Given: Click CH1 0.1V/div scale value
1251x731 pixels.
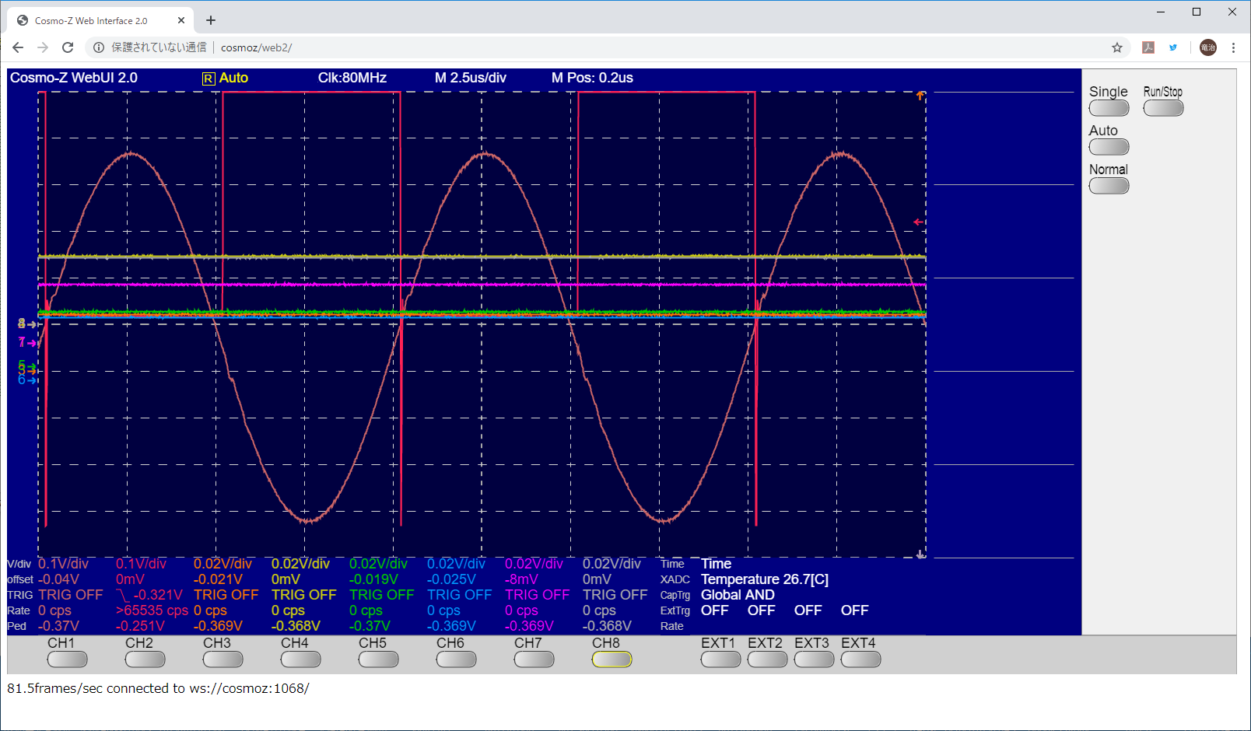Looking at the screenshot, I should coord(63,564).
